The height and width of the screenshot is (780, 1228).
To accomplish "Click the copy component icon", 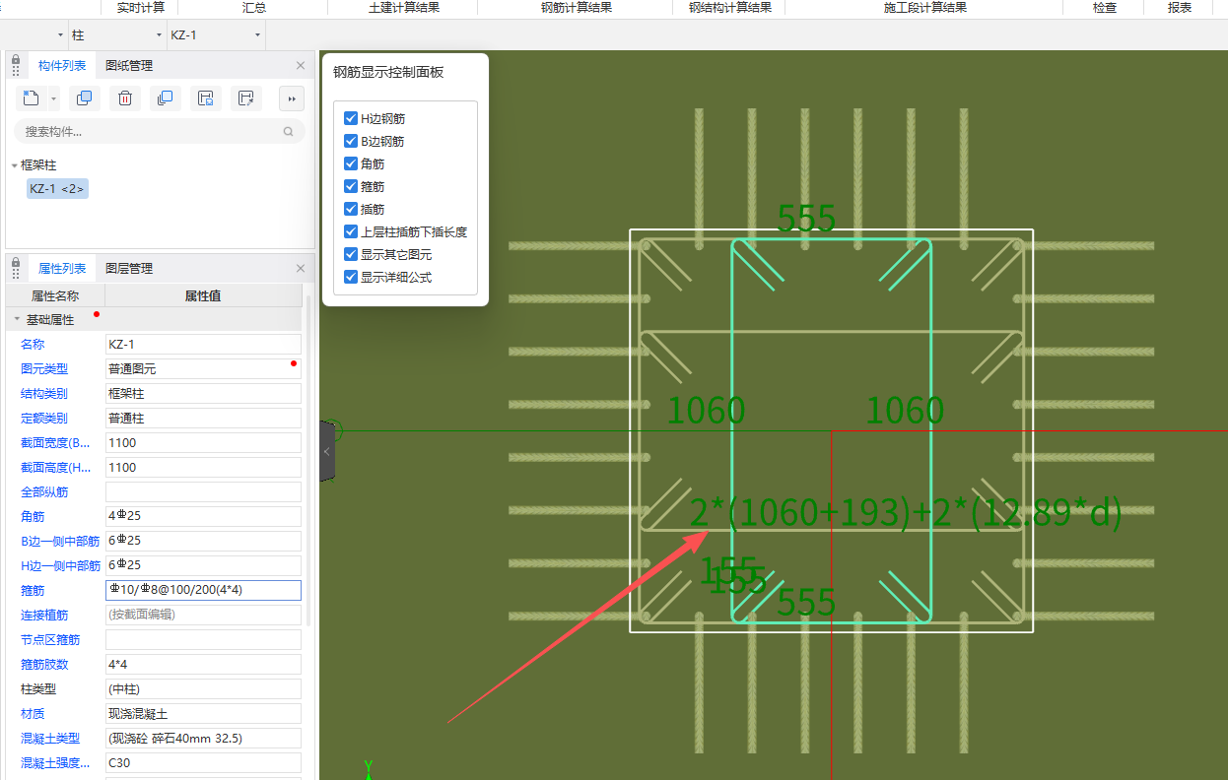I will (85, 97).
